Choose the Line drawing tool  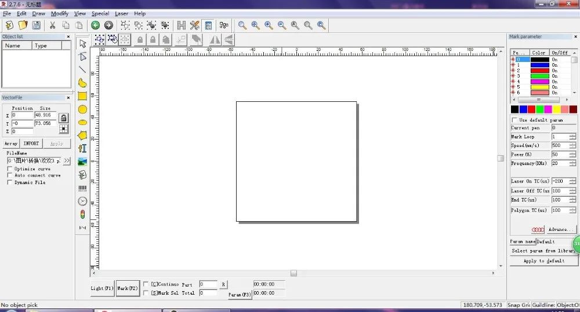pyautogui.click(x=82, y=69)
